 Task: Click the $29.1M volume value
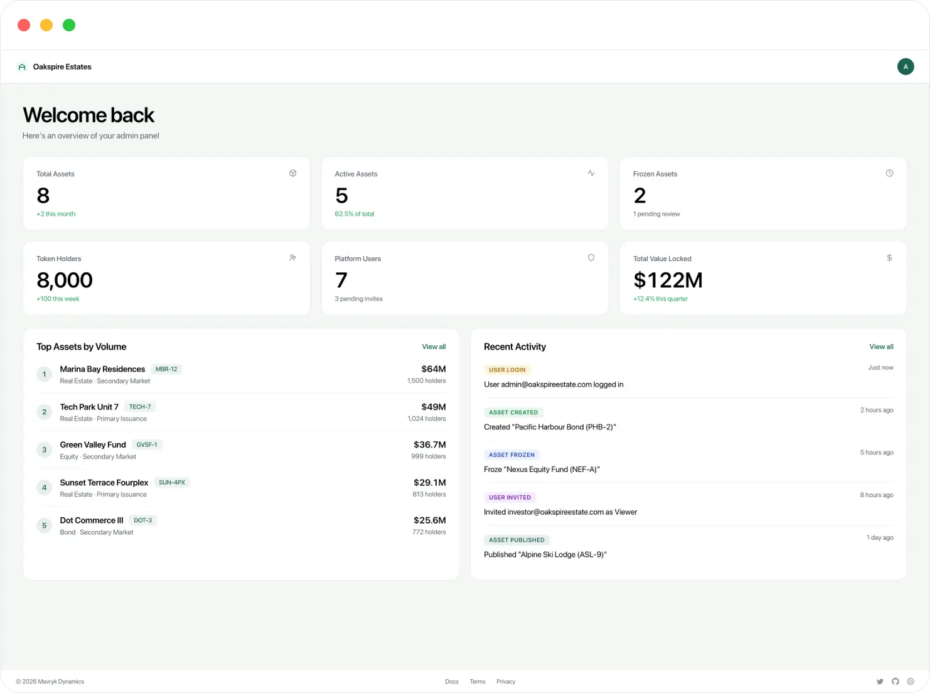[x=430, y=483]
